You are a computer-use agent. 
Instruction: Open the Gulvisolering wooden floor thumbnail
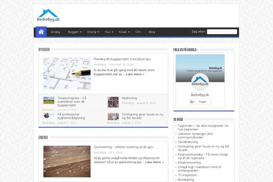point(67,162)
